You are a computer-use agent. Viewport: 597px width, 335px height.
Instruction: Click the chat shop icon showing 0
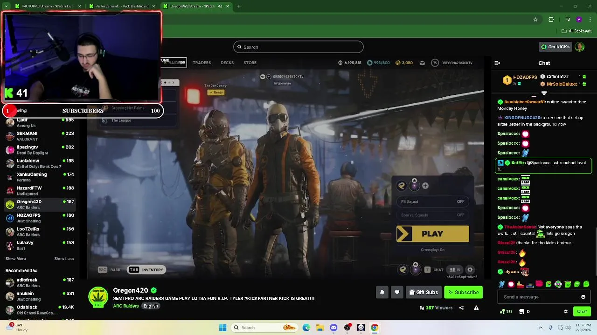(525, 311)
